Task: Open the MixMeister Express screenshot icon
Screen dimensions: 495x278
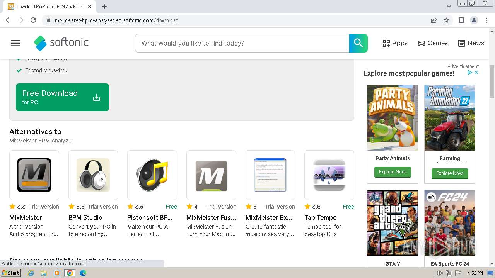Action: coord(270,175)
